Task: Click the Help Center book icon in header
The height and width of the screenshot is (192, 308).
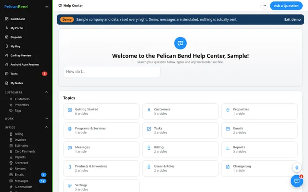Action: (x=60, y=5)
